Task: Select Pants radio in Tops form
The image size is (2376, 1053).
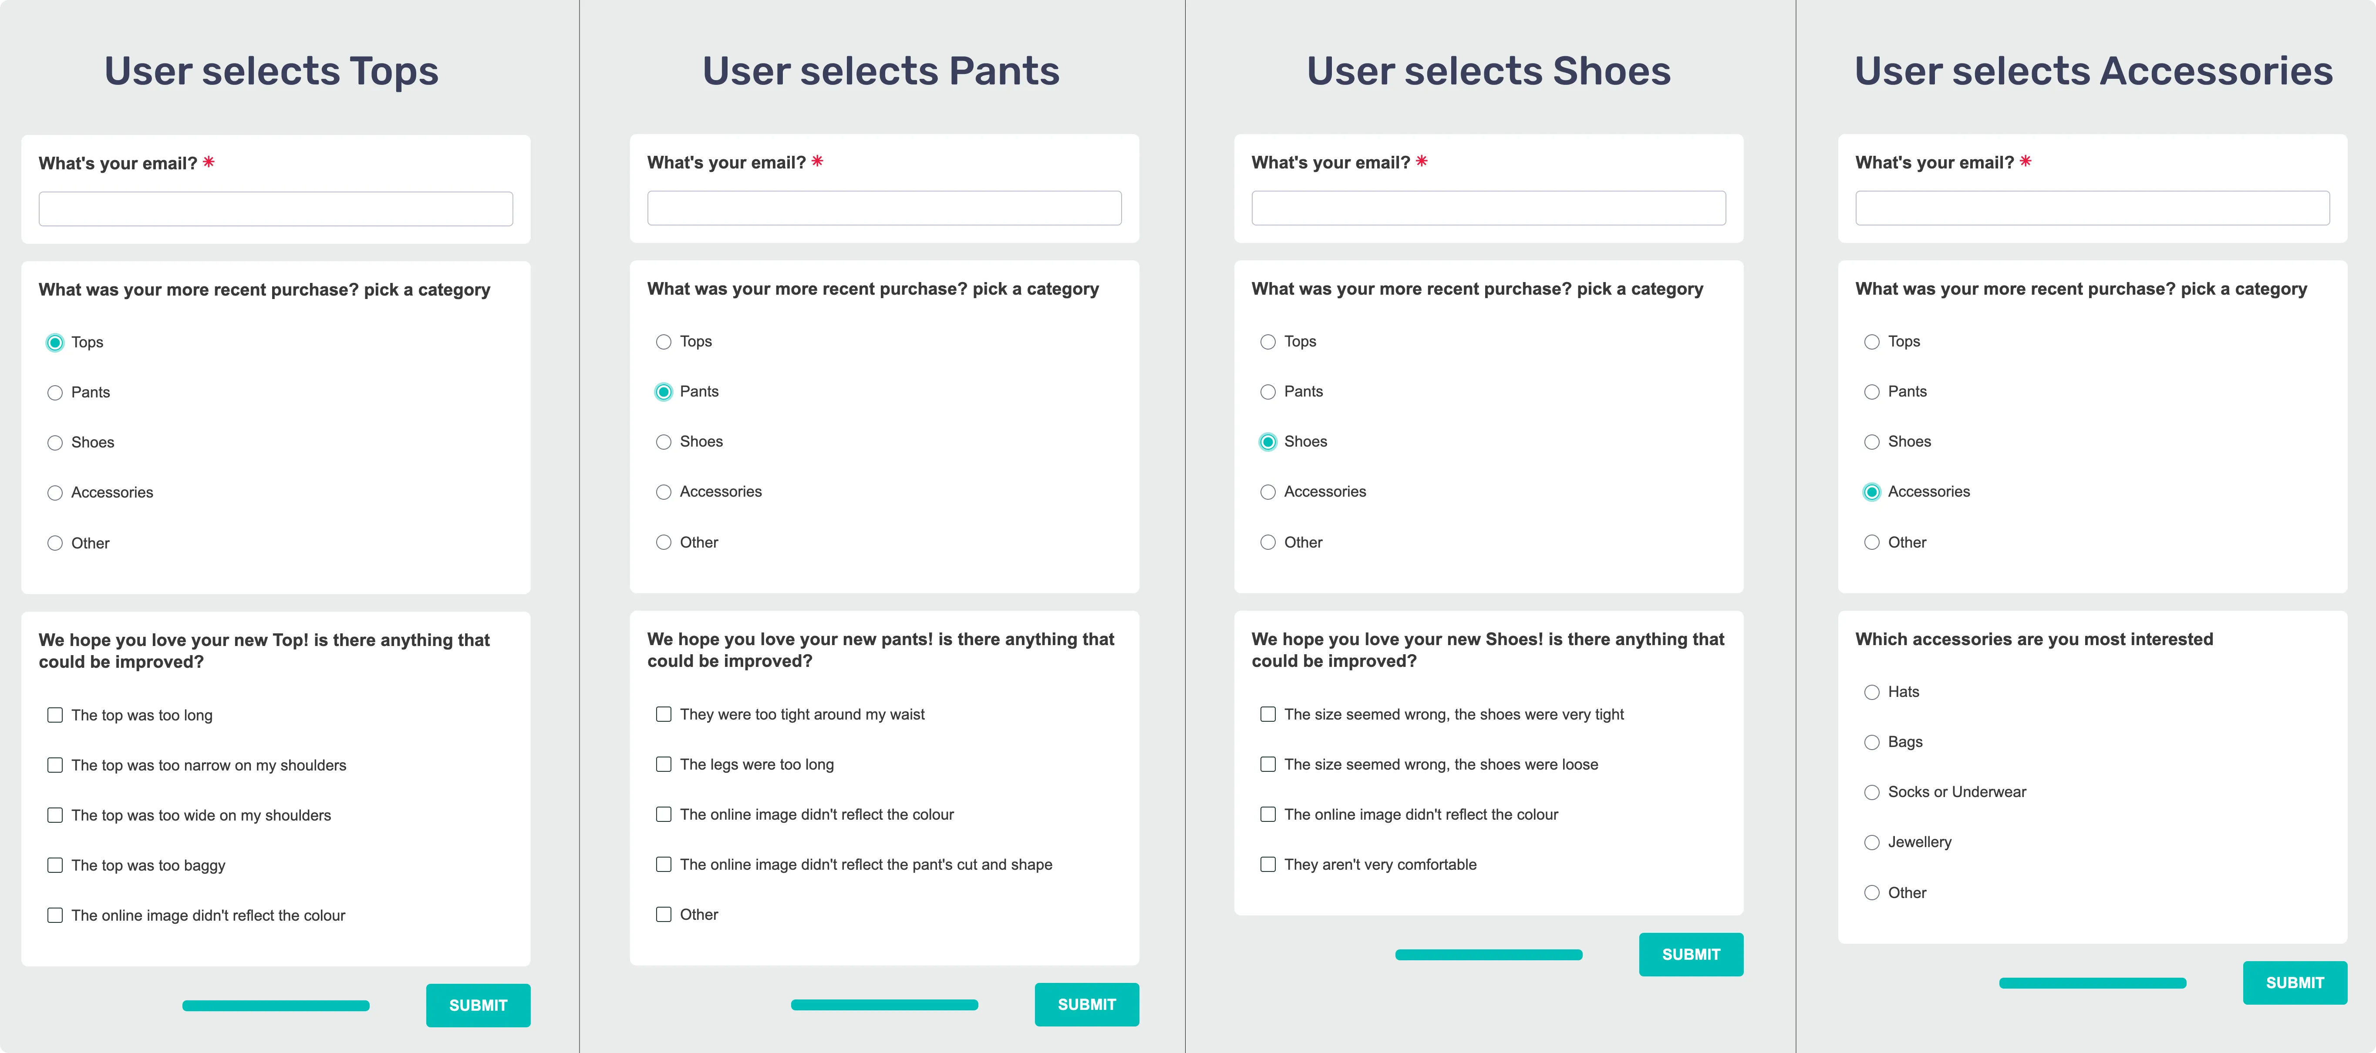Action: [x=55, y=393]
